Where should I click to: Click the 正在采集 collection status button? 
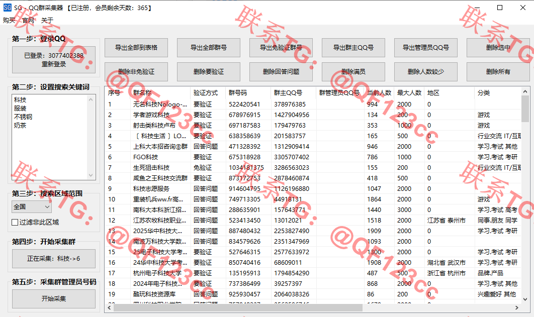coord(54,259)
